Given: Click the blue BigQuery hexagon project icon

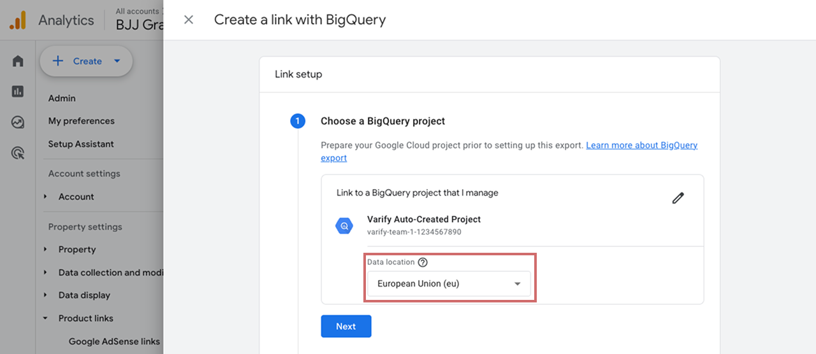Looking at the screenshot, I should [x=344, y=225].
